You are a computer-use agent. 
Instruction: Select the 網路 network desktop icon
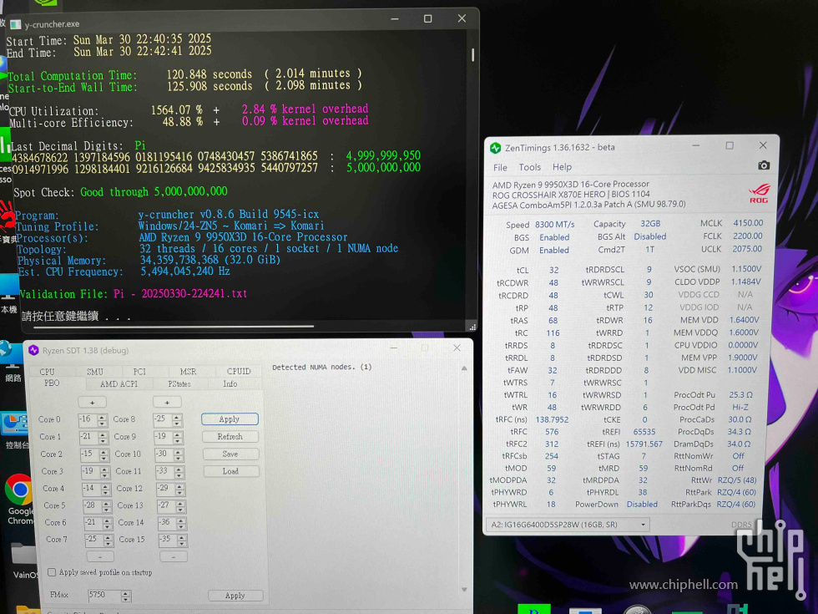tap(10, 360)
